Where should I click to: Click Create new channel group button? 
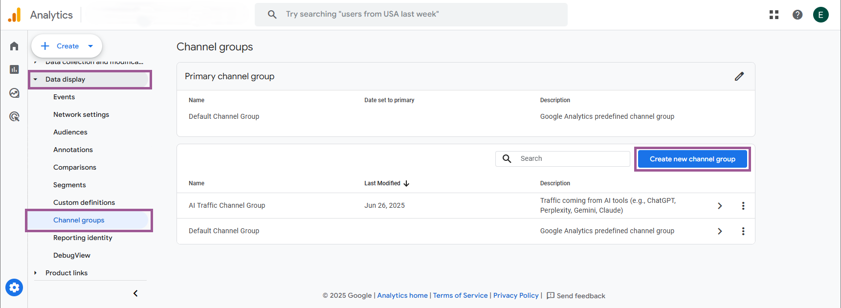(692, 159)
